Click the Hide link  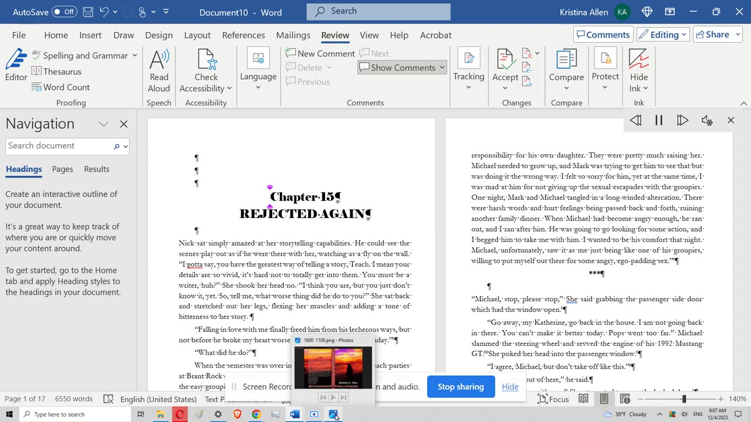[510, 387]
